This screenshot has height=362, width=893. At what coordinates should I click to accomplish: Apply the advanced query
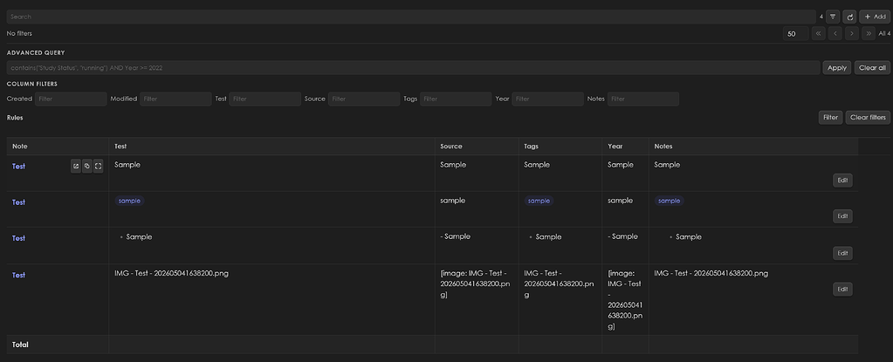[836, 68]
